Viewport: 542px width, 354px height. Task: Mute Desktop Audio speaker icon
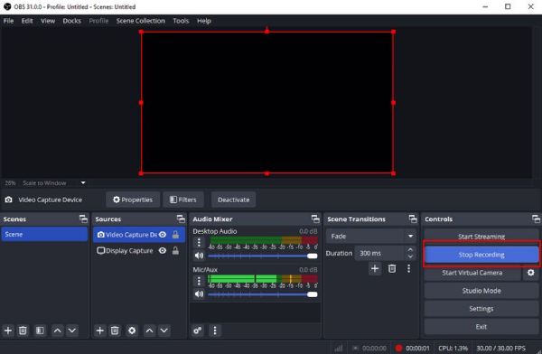pos(199,256)
